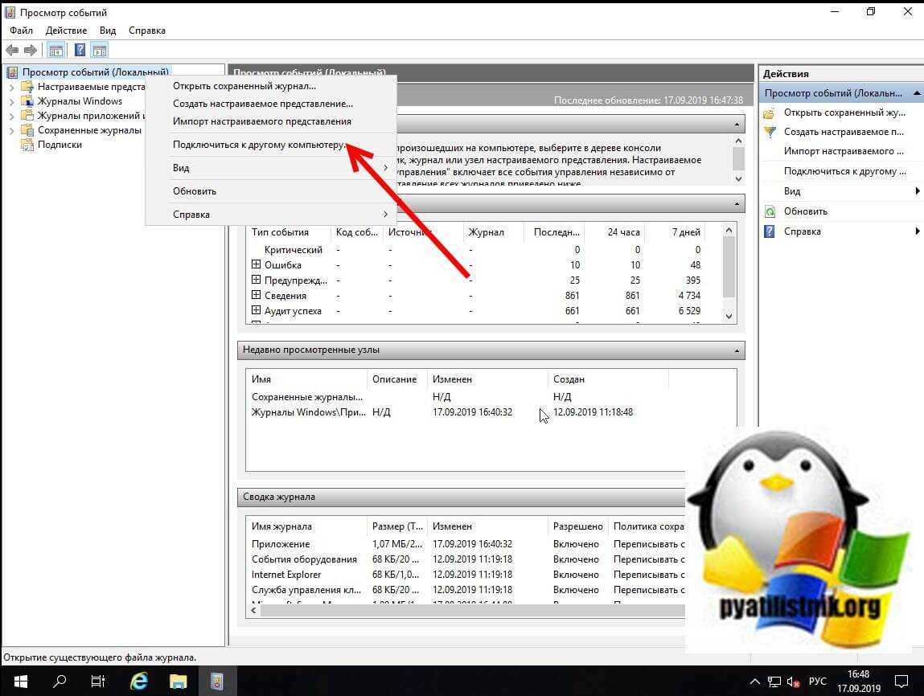This screenshot has width=924, height=696.
Task: Choose Обновить in the context menu
Action: click(x=195, y=191)
